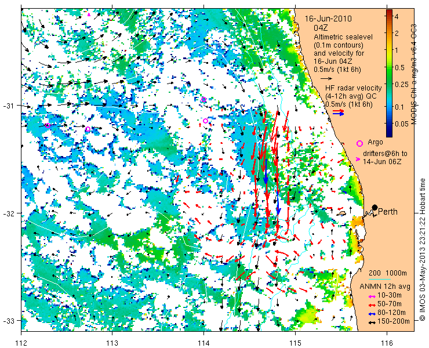Viewport: 429px width, 348px height.
Task: Click the 14-Jun 06Z drifter date text
Action: click(382, 162)
